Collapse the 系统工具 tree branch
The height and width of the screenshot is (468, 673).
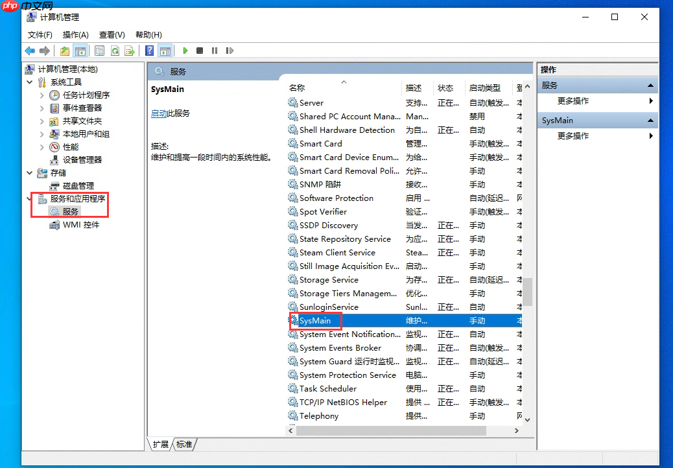click(29, 82)
